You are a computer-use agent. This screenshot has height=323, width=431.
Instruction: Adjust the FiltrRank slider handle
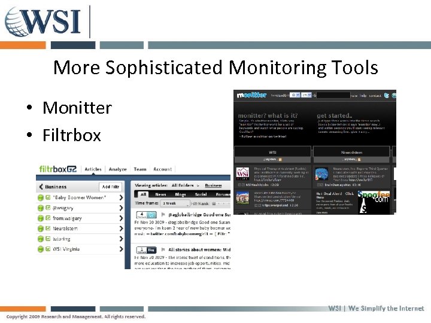pyautogui.click(x=214, y=203)
